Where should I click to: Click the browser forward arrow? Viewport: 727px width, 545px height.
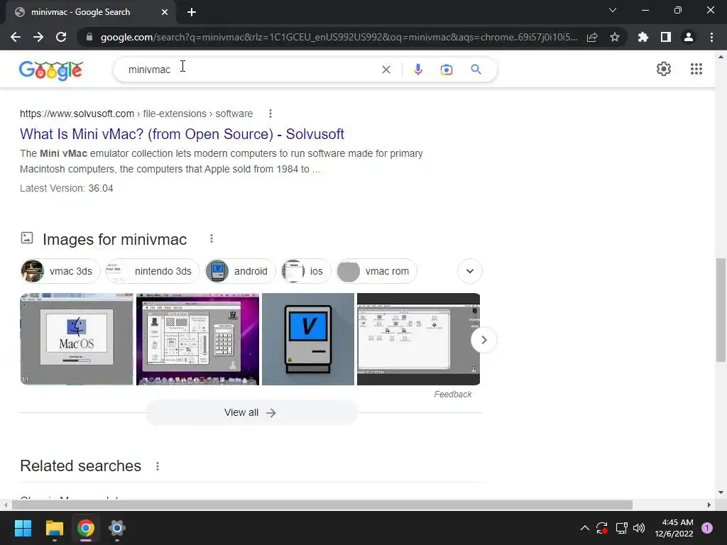coord(38,37)
